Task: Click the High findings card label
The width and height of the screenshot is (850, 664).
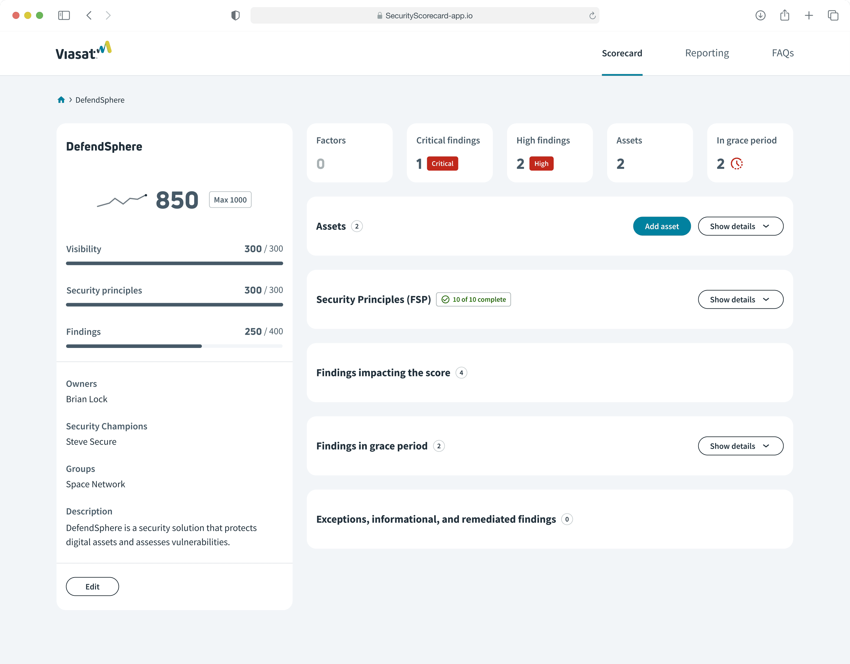Action: click(543, 140)
